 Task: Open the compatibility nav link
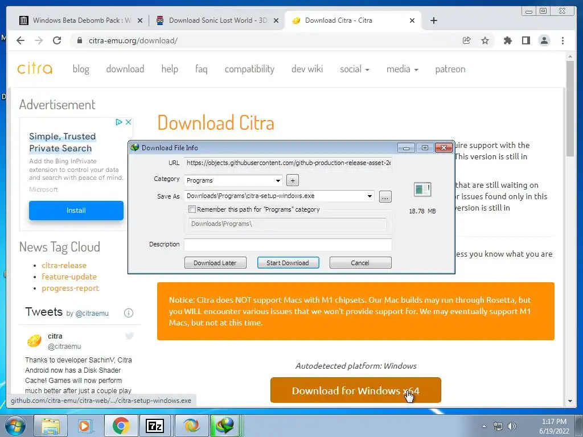click(x=249, y=69)
